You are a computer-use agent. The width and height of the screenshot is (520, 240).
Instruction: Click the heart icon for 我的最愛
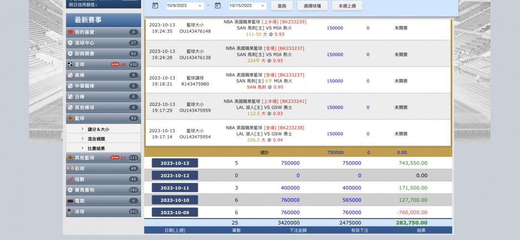[x=70, y=32]
